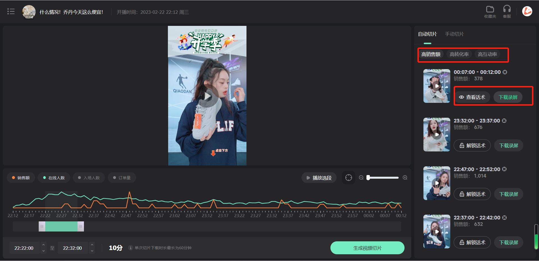
Task: Switch to the 手动切片 tab
Action: 454,34
